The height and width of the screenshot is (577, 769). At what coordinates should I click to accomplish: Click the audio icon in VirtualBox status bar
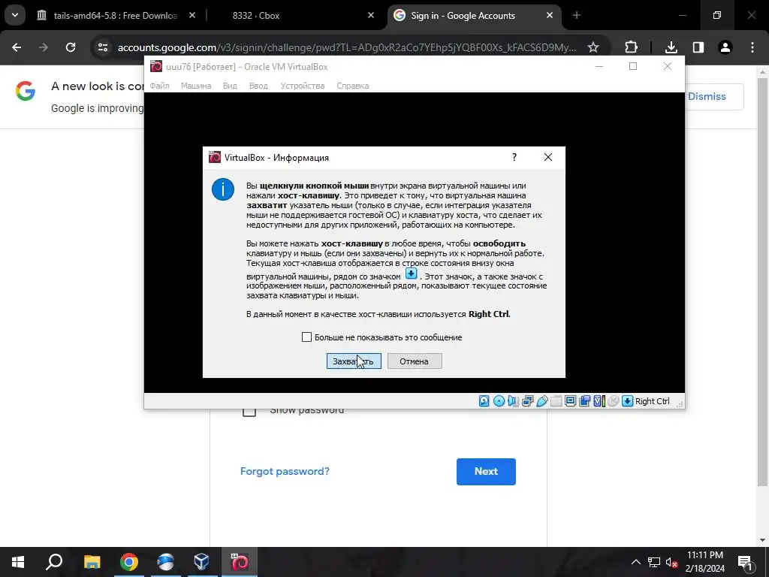[513, 401]
